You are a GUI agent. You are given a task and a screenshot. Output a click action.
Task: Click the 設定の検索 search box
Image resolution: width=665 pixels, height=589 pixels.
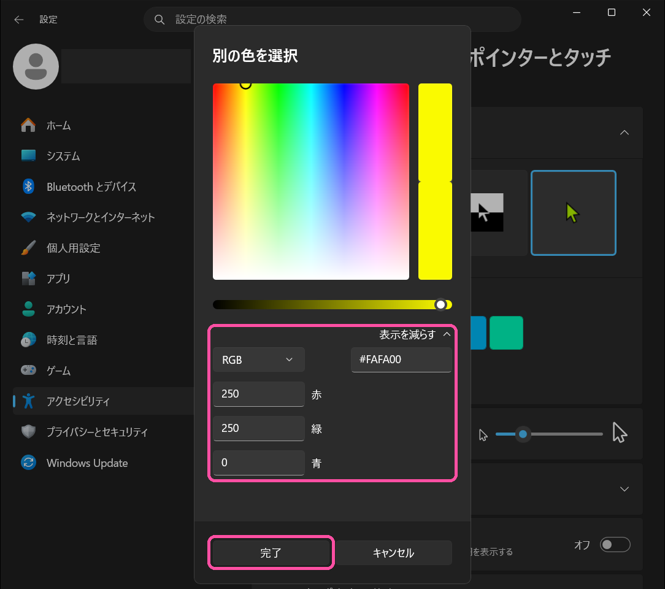click(332, 20)
